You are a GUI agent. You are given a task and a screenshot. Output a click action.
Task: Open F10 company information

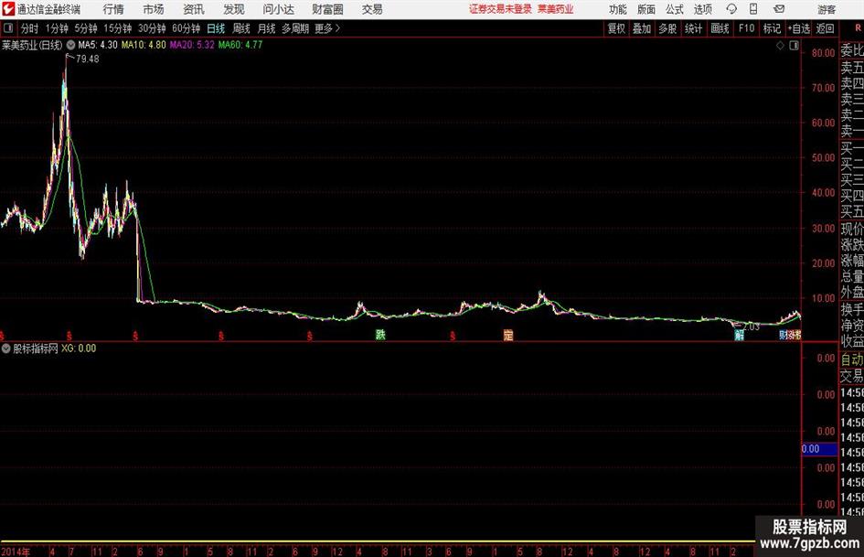746,28
